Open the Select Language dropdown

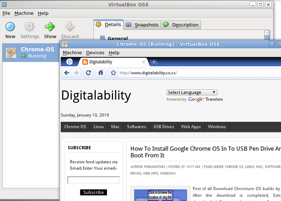(192, 92)
